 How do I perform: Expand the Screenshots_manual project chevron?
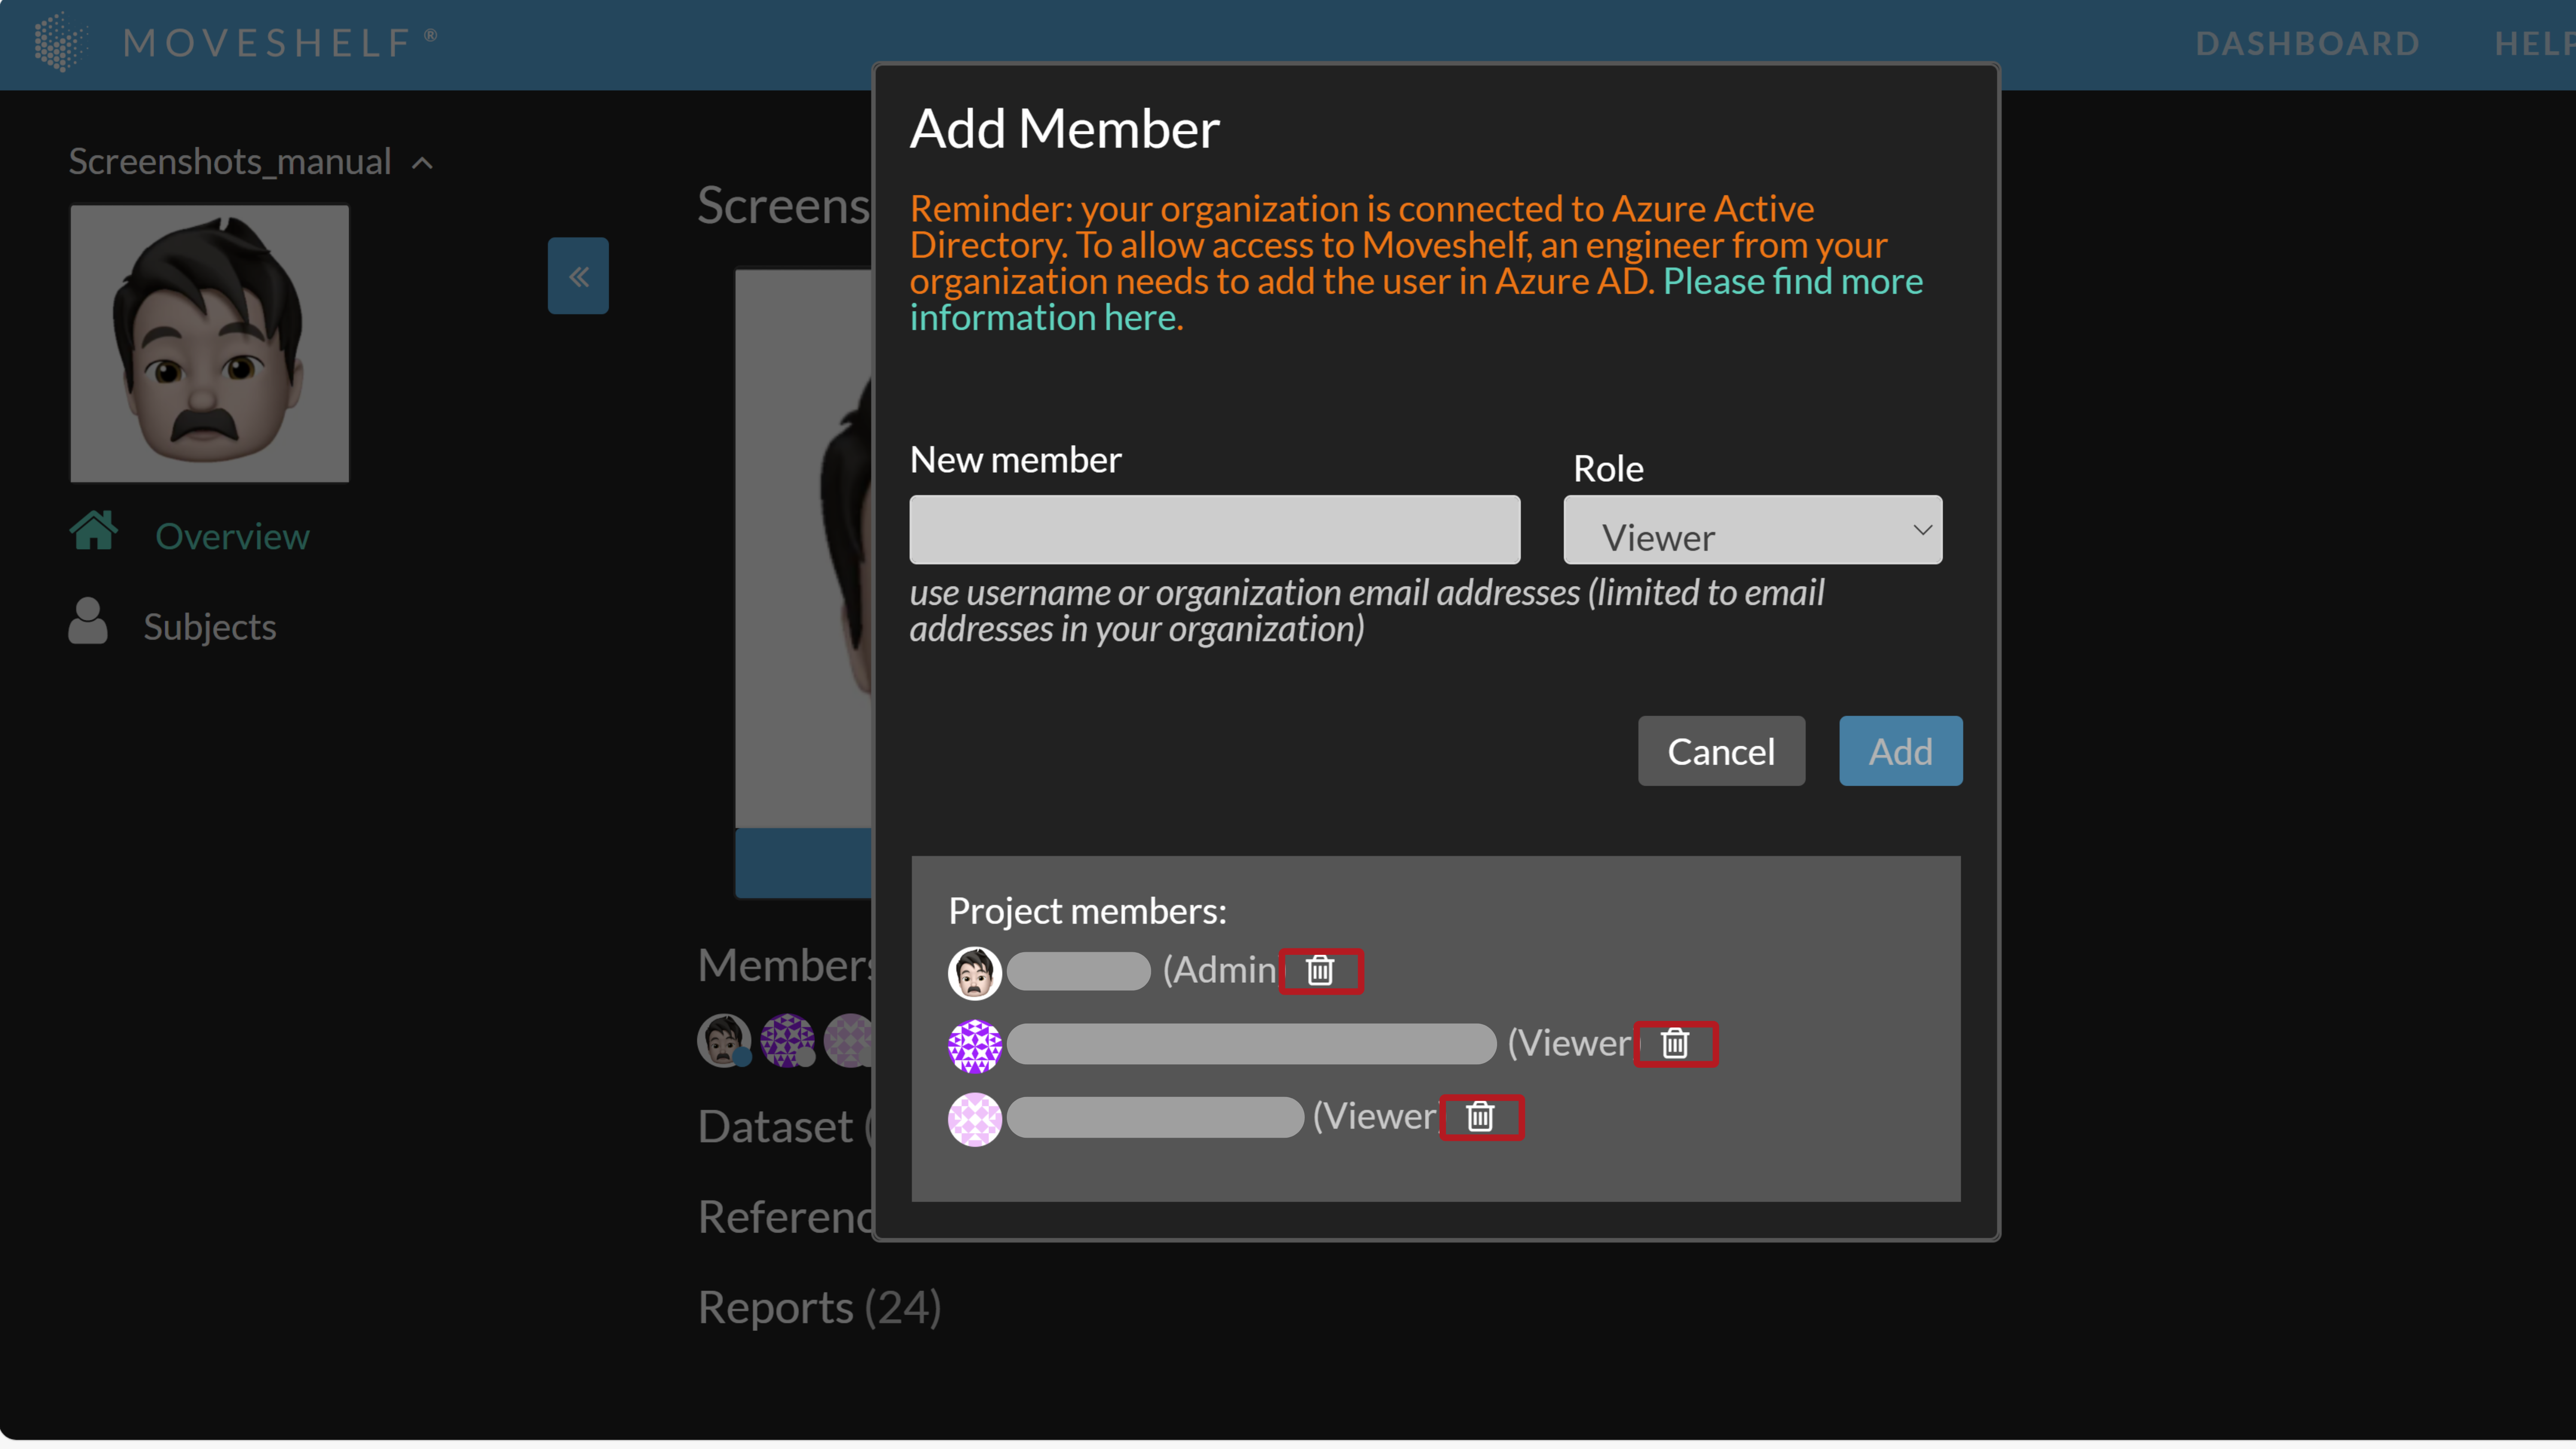pyautogui.click(x=423, y=163)
